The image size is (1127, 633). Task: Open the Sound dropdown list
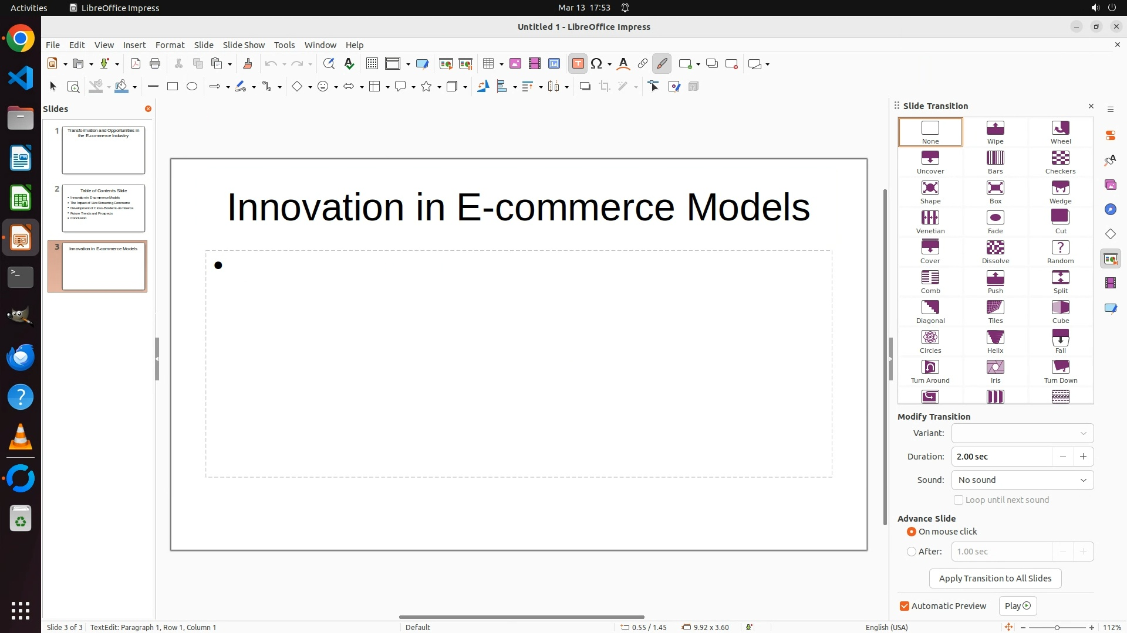pos(1022,480)
